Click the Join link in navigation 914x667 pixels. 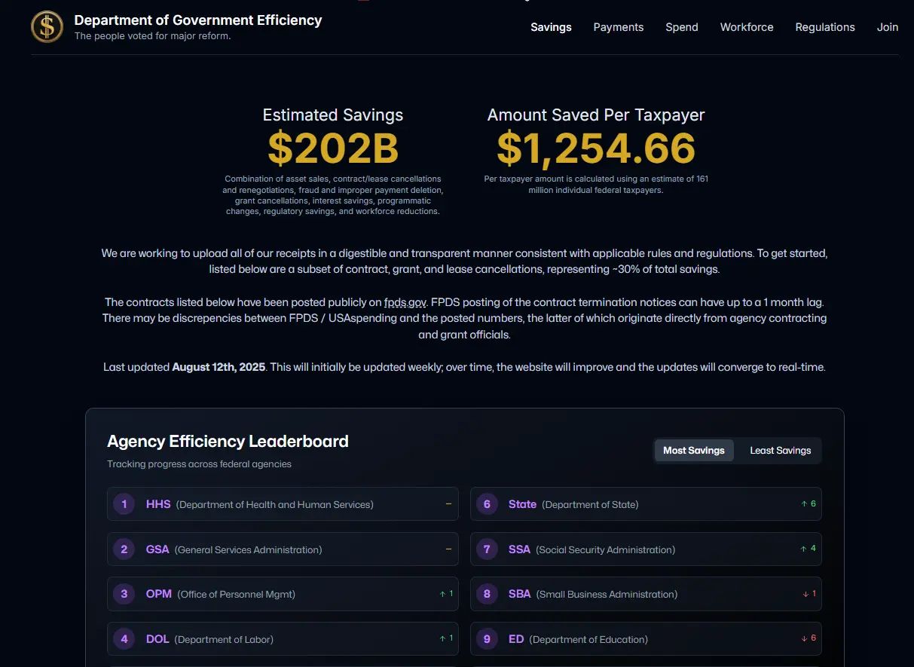coord(887,27)
